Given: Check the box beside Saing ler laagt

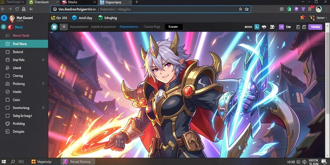Looking at the screenshot, I should (8, 116).
